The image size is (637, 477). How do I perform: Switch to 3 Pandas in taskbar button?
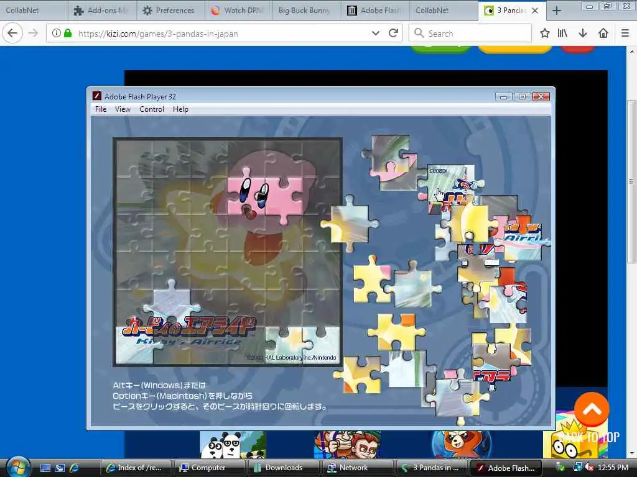pyautogui.click(x=431, y=468)
